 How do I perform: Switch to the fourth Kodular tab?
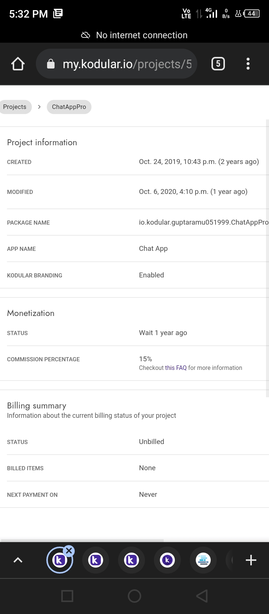pos(167,560)
